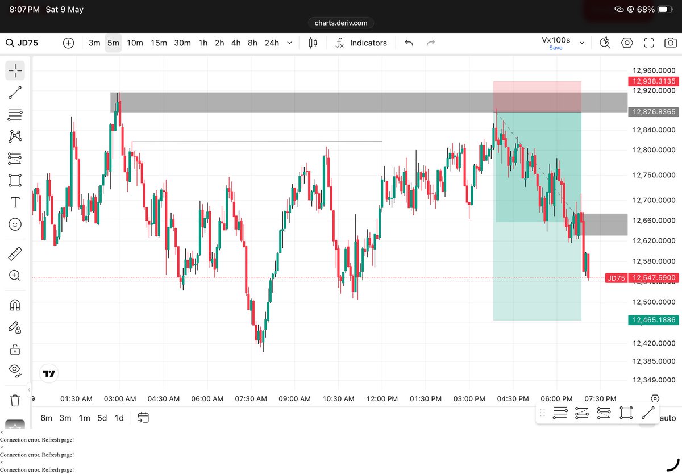Switch to the 30m timeframe

point(182,43)
